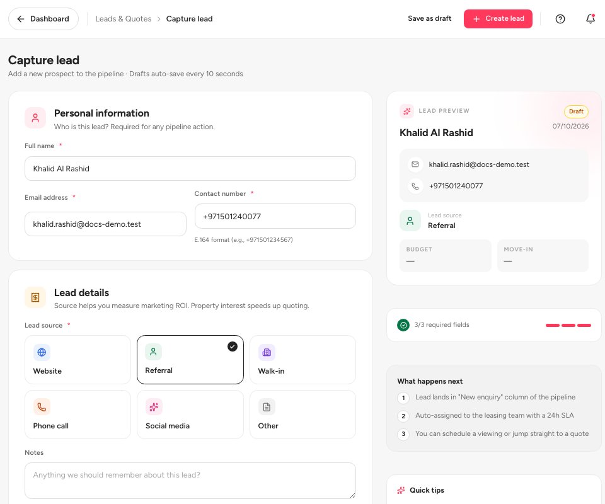Click the Lead details dollar icon

click(35, 297)
